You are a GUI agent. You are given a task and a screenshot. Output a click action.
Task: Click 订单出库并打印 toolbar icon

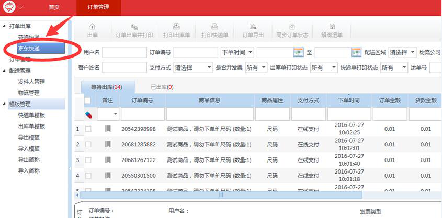[134, 27]
